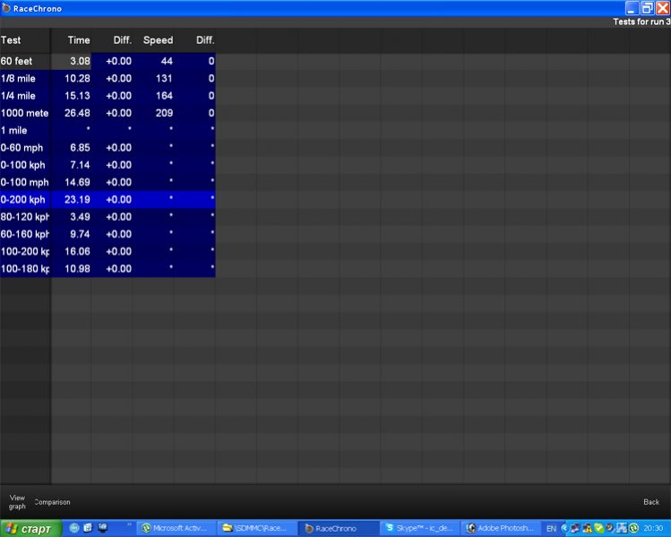Open Microsoft ActiveSync taskbar item
The height and width of the screenshot is (537, 671).
(176, 528)
